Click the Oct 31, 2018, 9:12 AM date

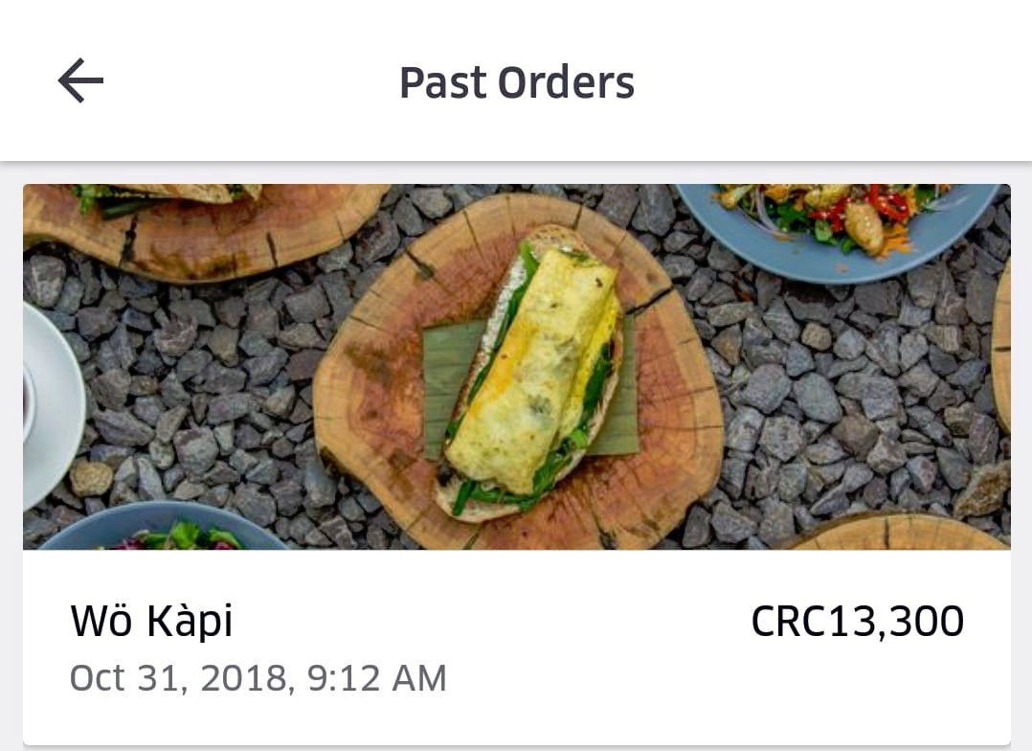point(258,678)
